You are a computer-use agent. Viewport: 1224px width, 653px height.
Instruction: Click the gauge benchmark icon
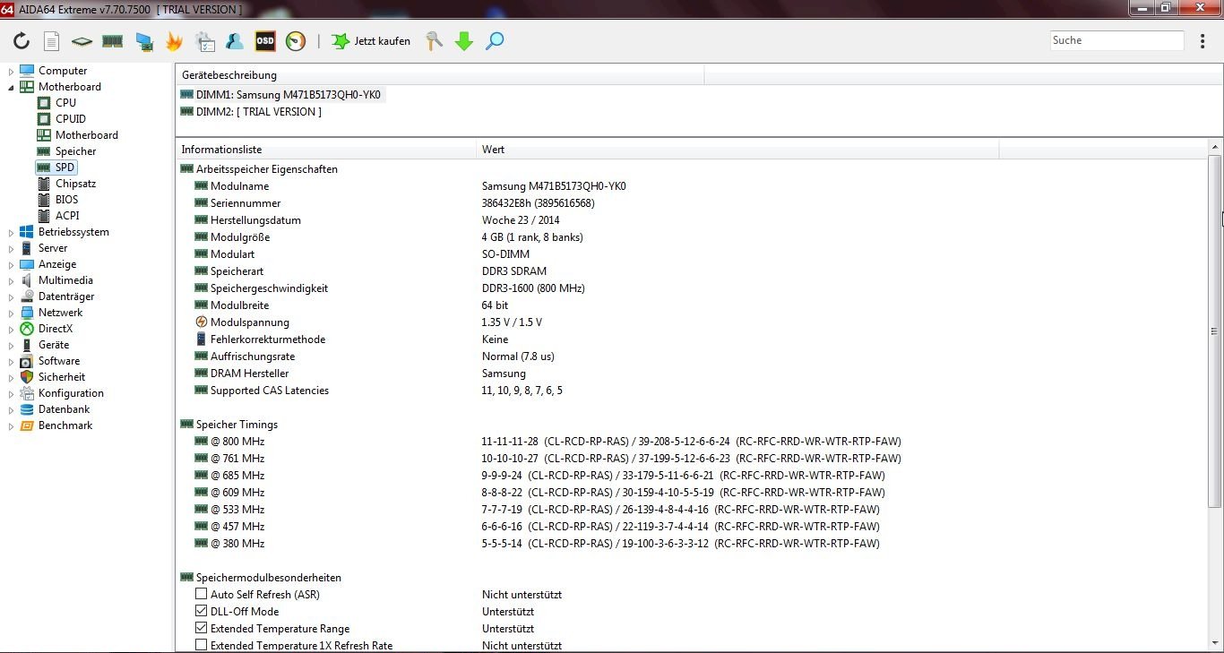point(296,41)
